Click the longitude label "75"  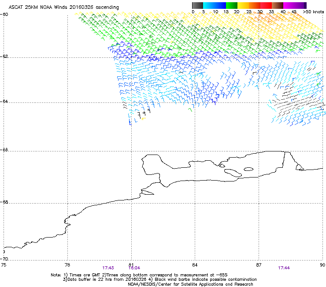click(4, 265)
